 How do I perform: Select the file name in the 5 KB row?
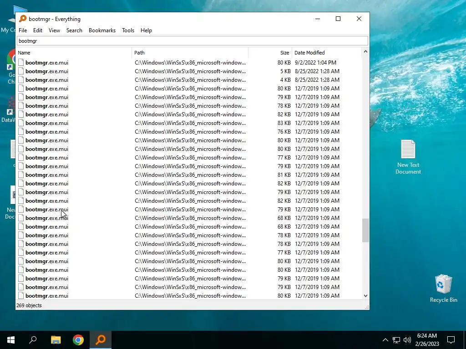click(47, 71)
